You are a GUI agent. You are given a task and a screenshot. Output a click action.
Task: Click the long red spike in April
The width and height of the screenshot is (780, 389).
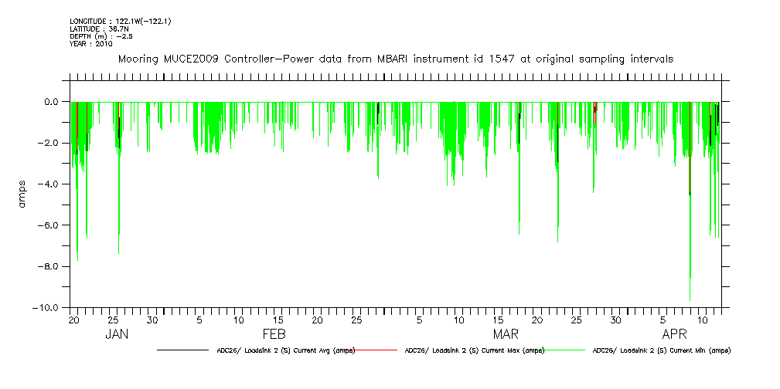689,154
